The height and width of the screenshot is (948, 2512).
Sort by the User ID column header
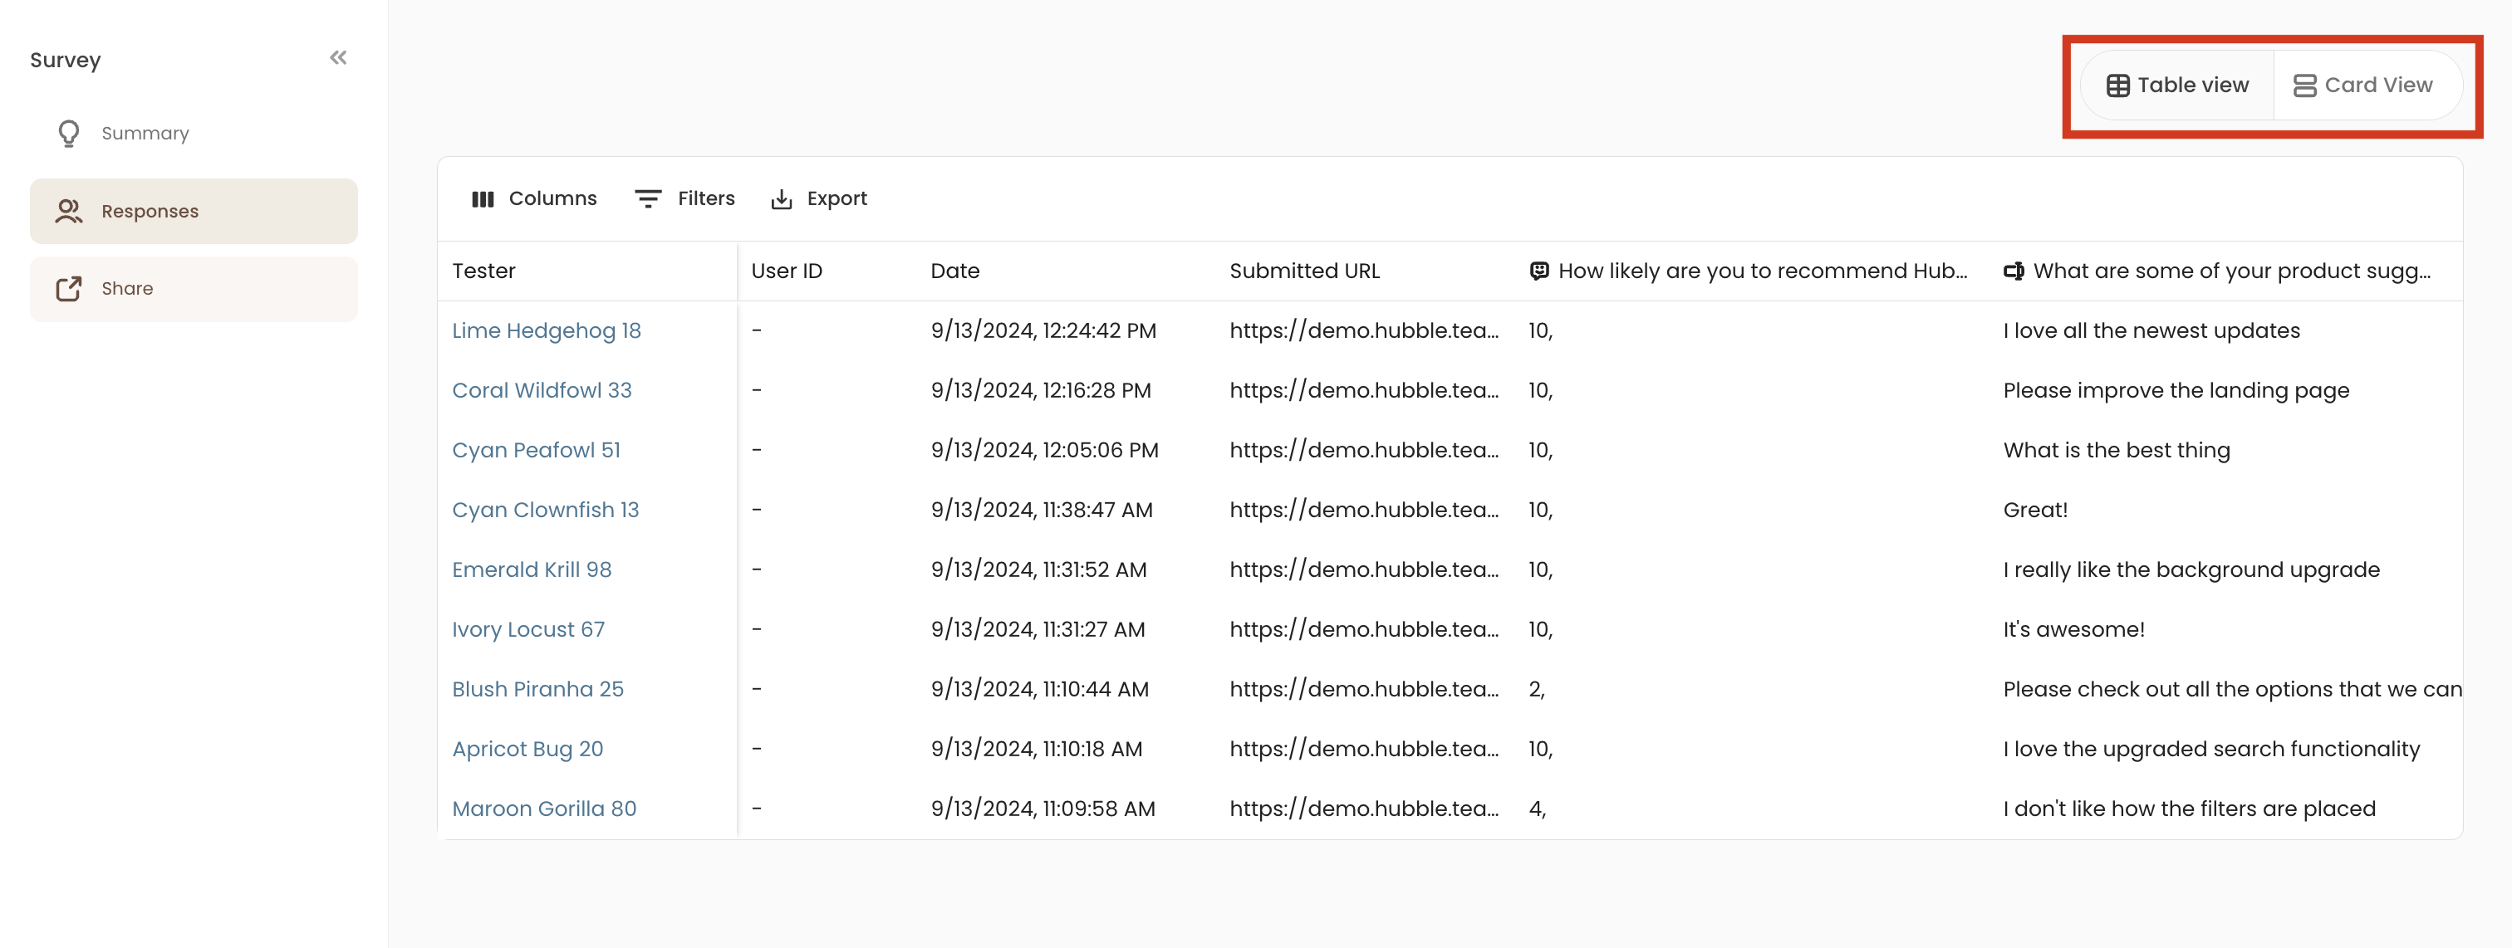827,271
